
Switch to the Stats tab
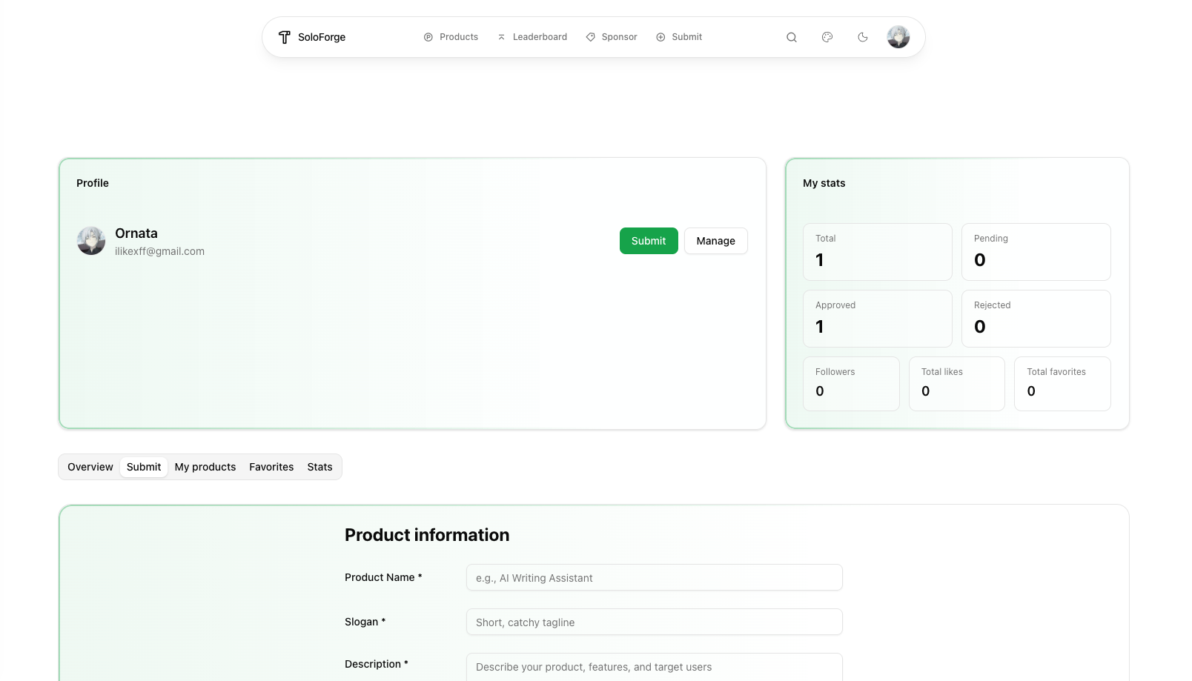[x=319, y=467]
